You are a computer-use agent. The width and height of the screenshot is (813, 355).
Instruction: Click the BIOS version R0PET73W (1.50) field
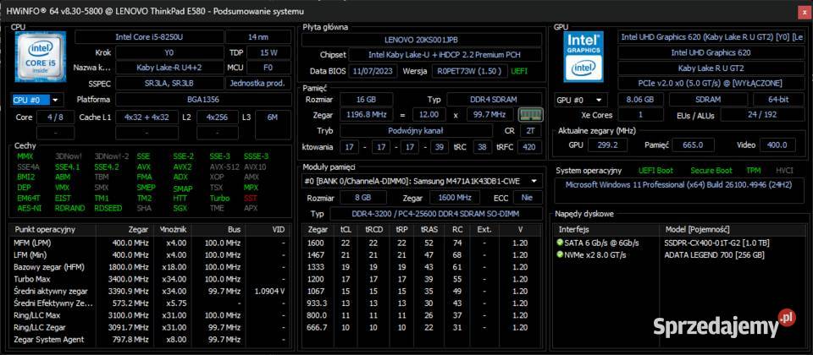coord(469,71)
